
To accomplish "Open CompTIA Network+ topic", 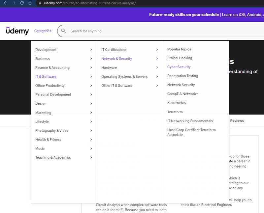I will point(183,94).
